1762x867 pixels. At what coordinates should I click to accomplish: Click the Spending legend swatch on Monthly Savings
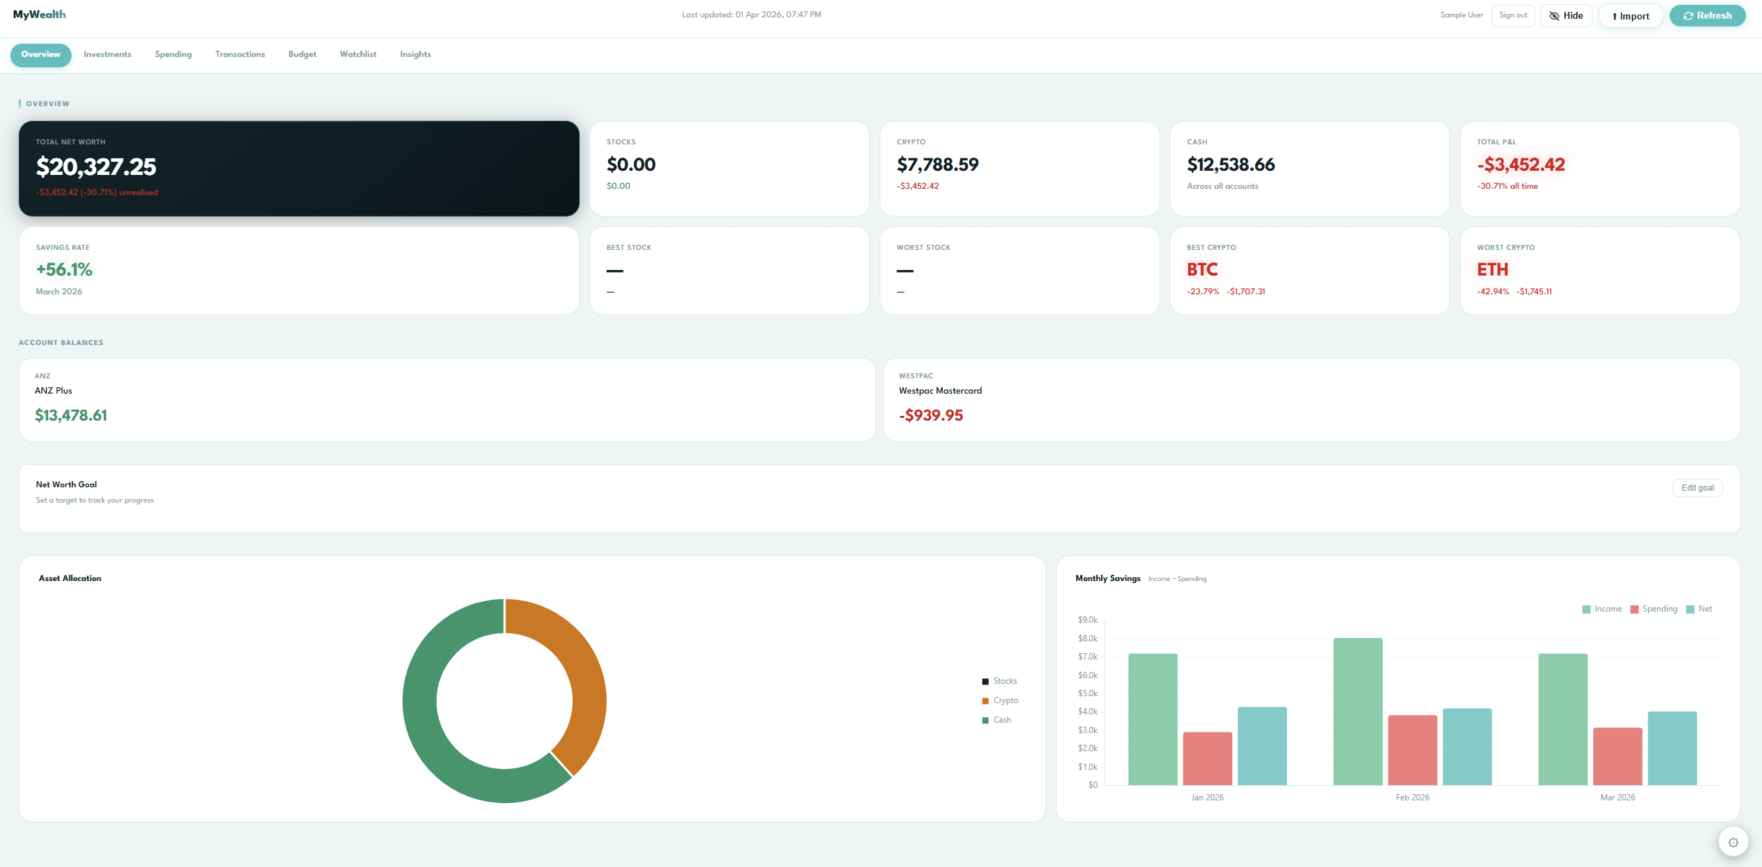tap(1633, 609)
